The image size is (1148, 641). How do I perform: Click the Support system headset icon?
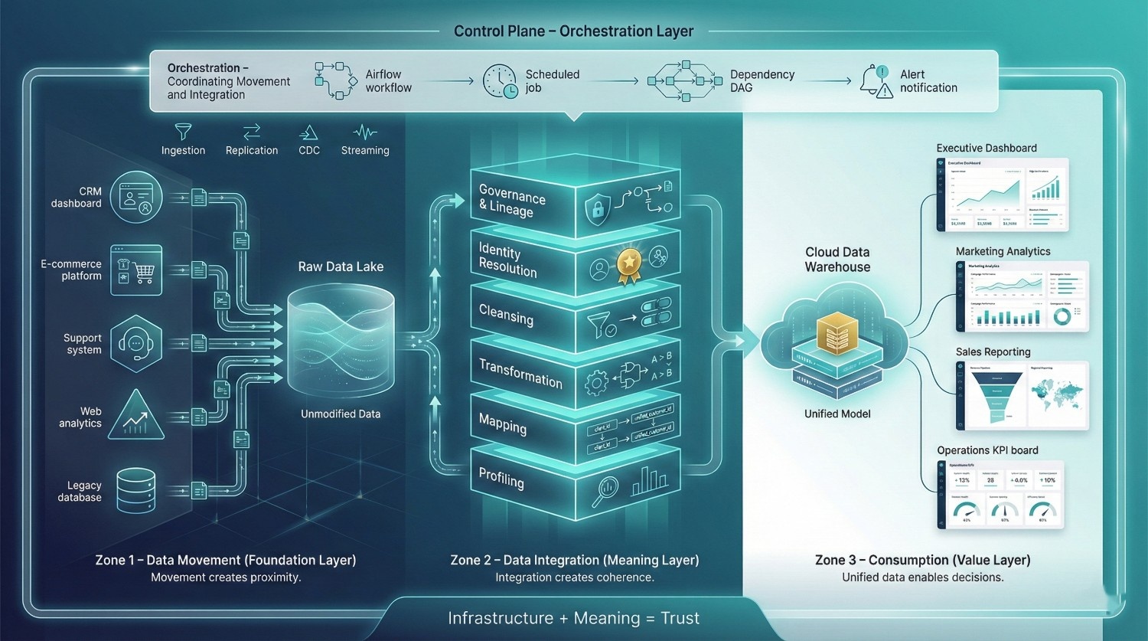tap(136, 344)
